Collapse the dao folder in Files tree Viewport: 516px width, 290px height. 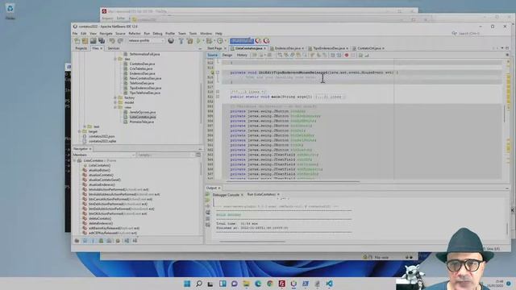[x=115, y=59]
